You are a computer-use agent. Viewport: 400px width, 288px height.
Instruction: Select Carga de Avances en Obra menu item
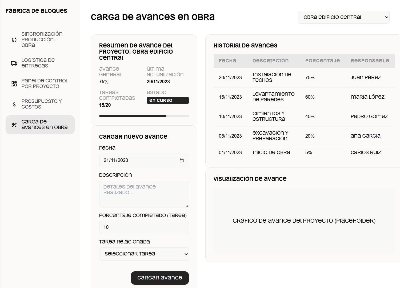point(40,125)
